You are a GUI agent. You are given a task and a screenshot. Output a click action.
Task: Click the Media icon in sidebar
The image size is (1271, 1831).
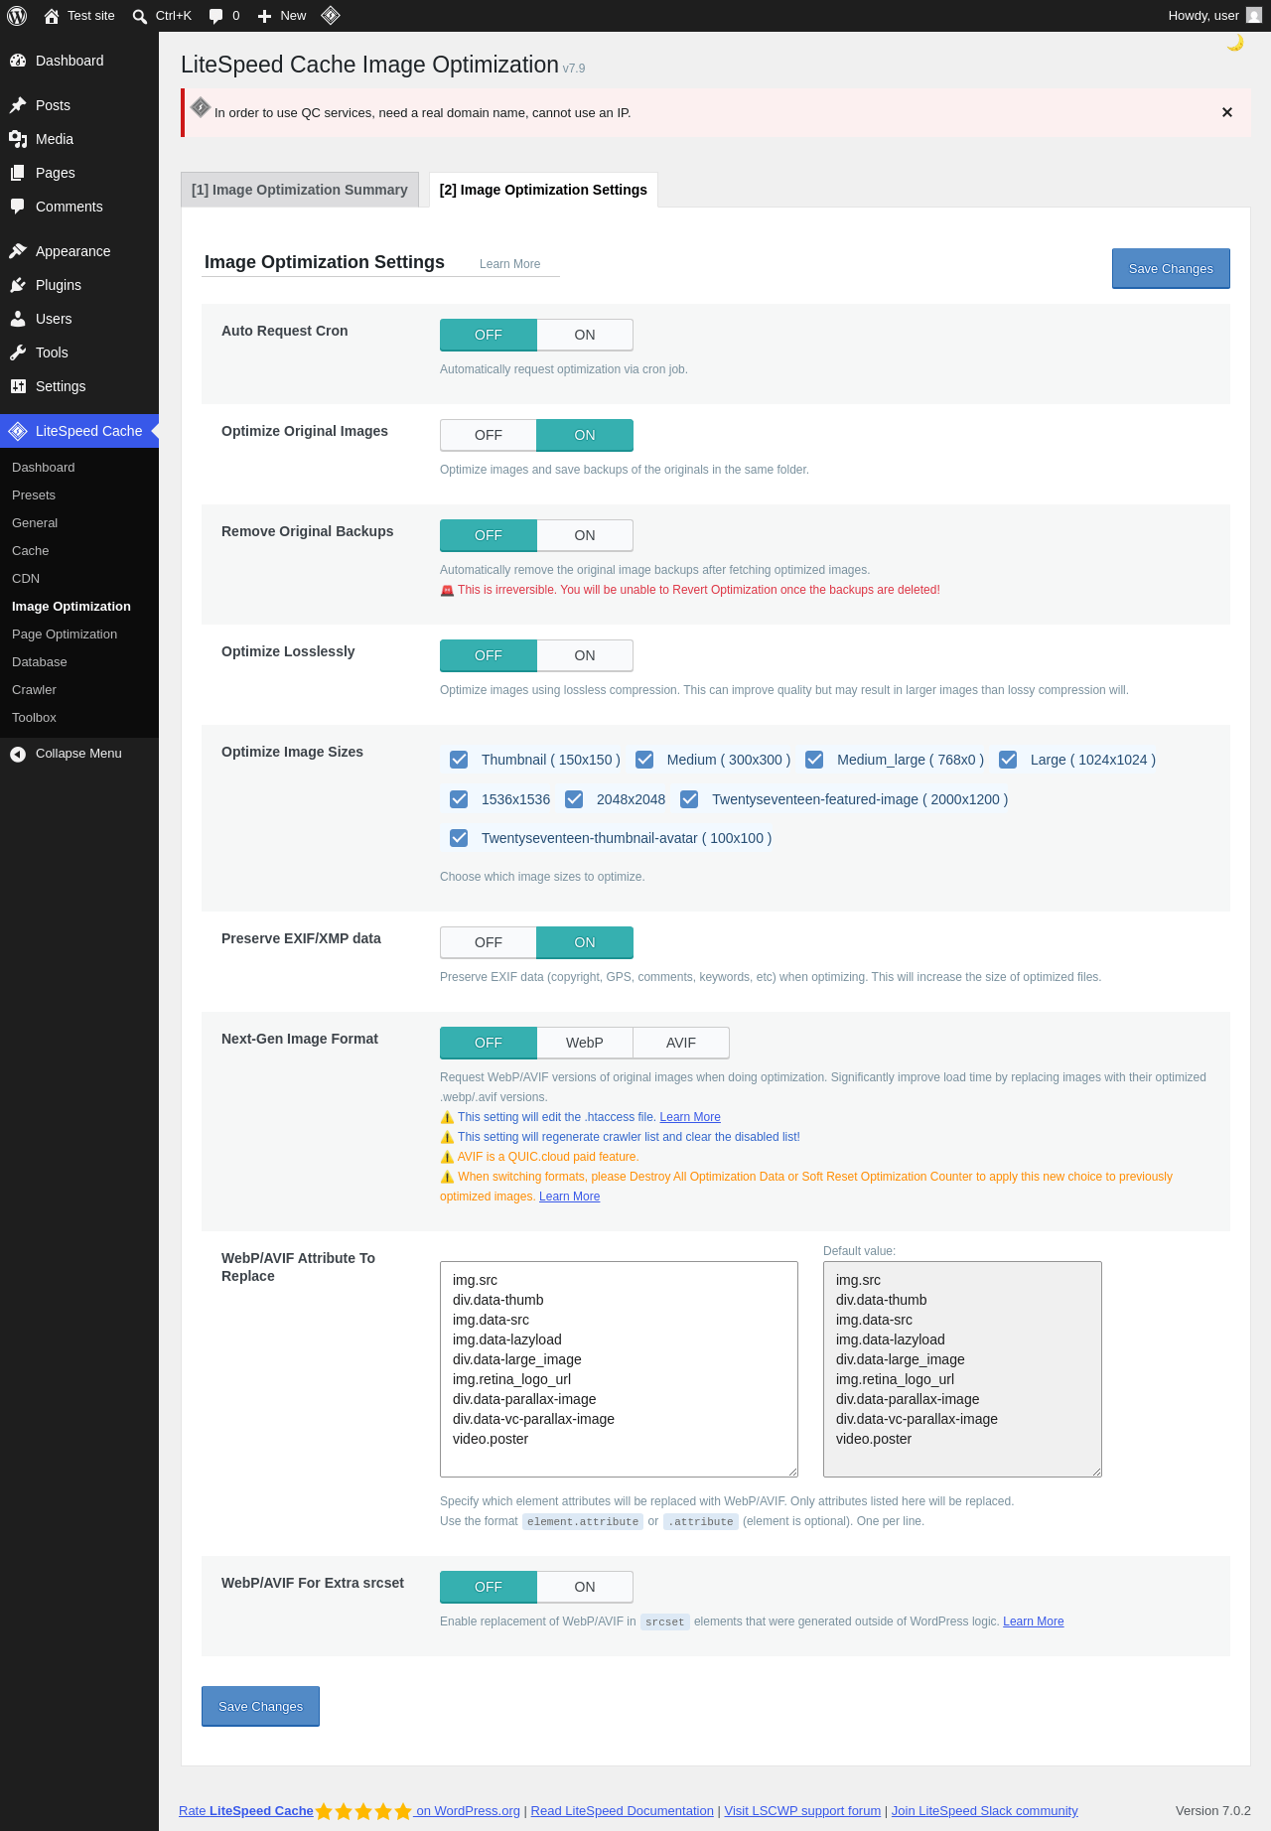18,139
